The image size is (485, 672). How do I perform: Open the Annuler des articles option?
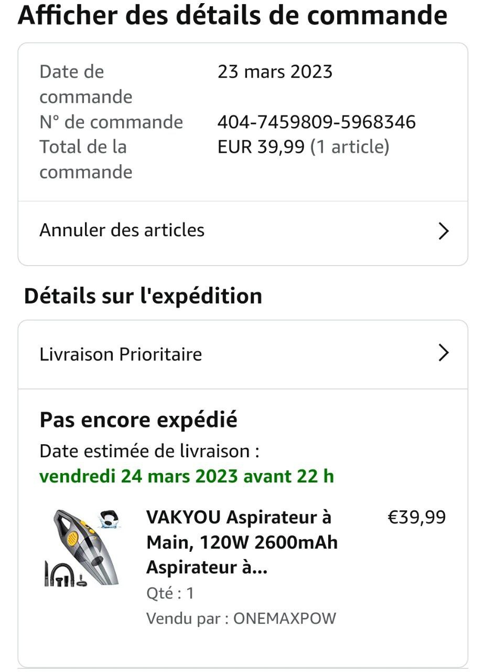click(x=243, y=231)
